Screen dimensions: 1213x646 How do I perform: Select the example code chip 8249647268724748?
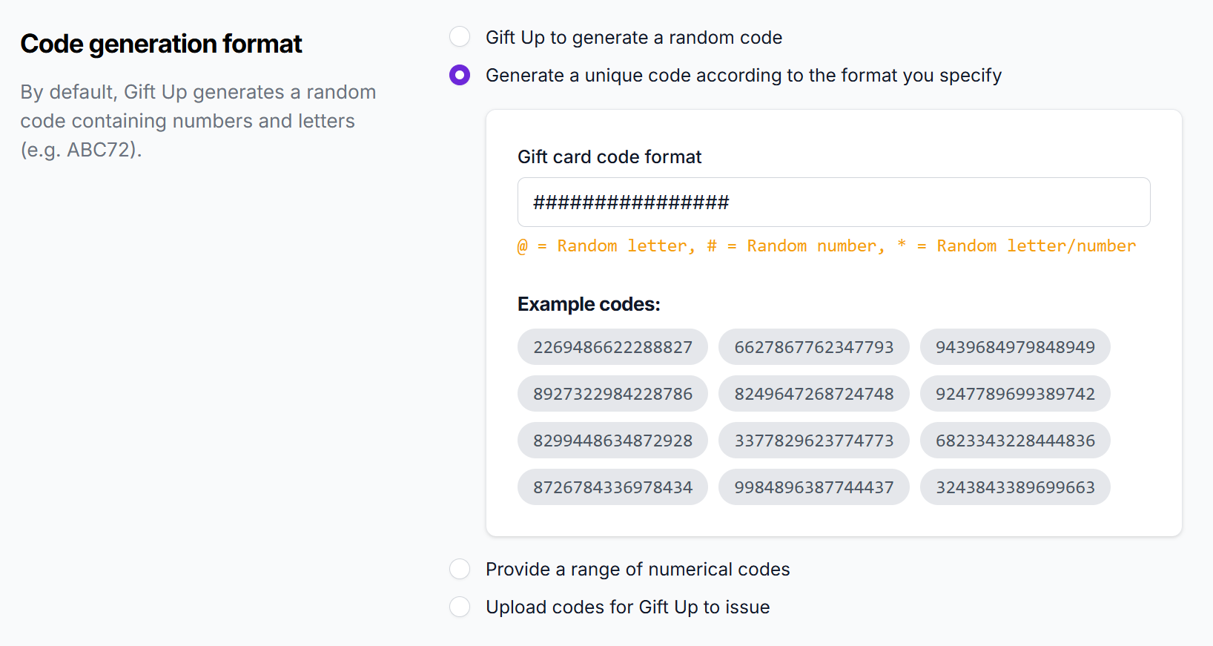813,394
